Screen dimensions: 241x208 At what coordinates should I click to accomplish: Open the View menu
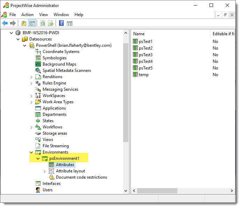click(x=43, y=15)
